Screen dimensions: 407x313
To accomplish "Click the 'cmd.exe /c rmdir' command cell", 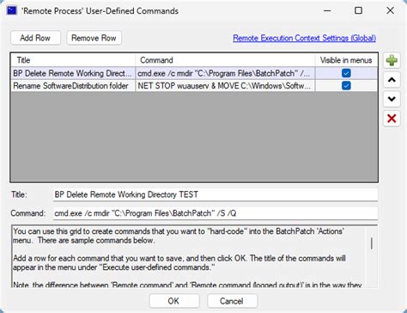I will [x=225, y=73].
